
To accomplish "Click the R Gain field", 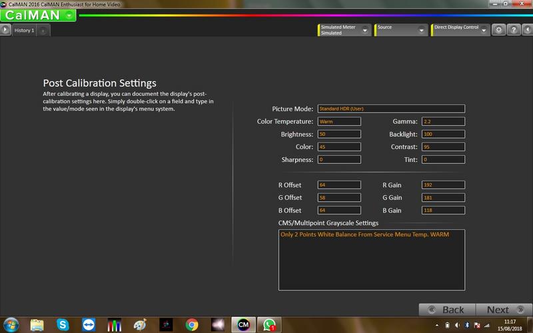I will (443, 185).
